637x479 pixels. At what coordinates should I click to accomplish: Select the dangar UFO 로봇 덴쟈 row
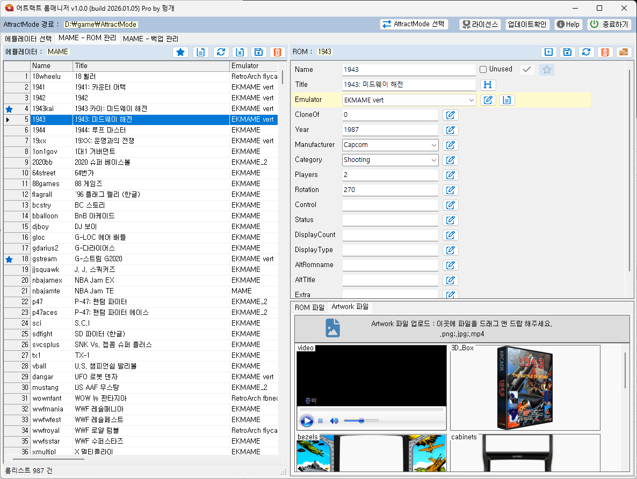141,377
